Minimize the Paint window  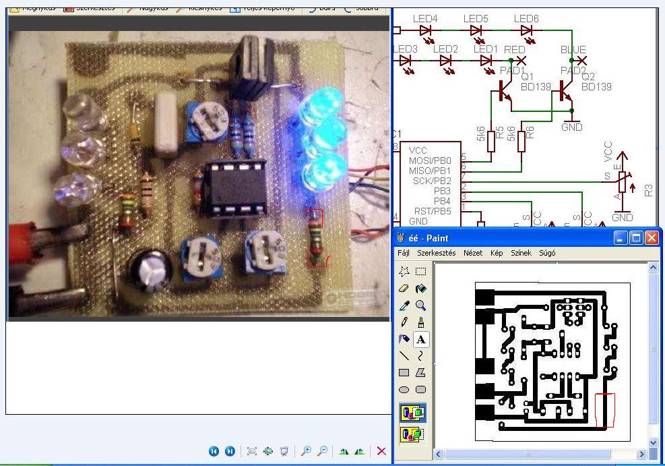tap(621, 237)
